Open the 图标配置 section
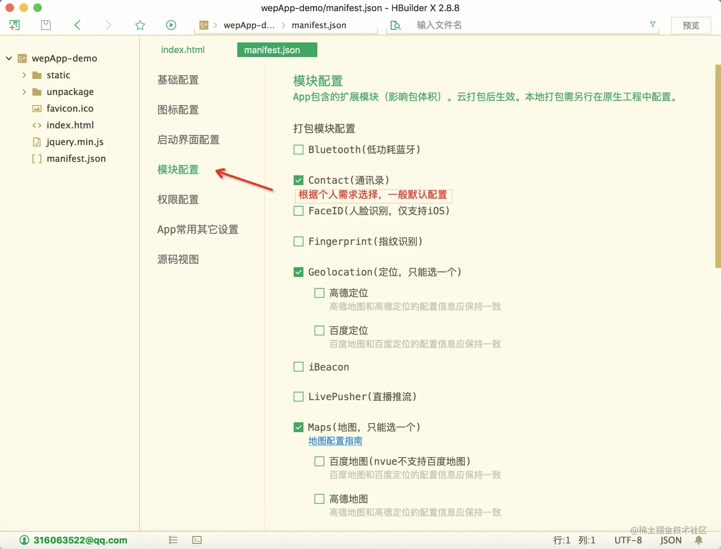This screenshot has height=549, width=721. (178, 110)
